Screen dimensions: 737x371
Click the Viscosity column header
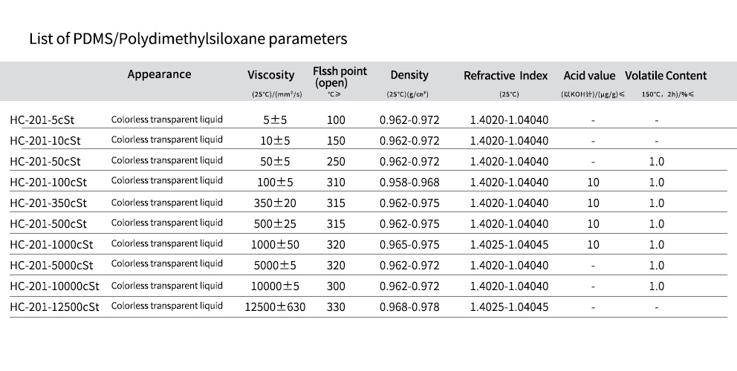pos(270,75)
